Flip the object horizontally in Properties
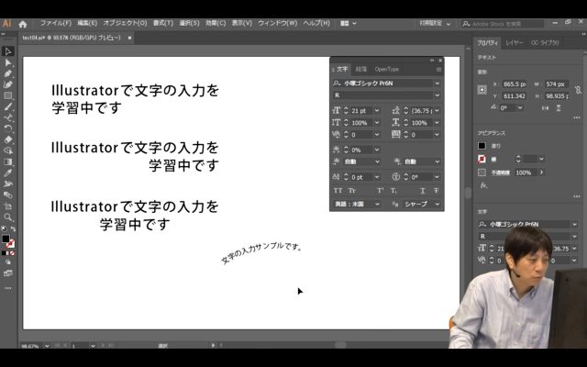The width and height of the screenshot is (587, 367). pyautogui.click(x=545, y=108)
